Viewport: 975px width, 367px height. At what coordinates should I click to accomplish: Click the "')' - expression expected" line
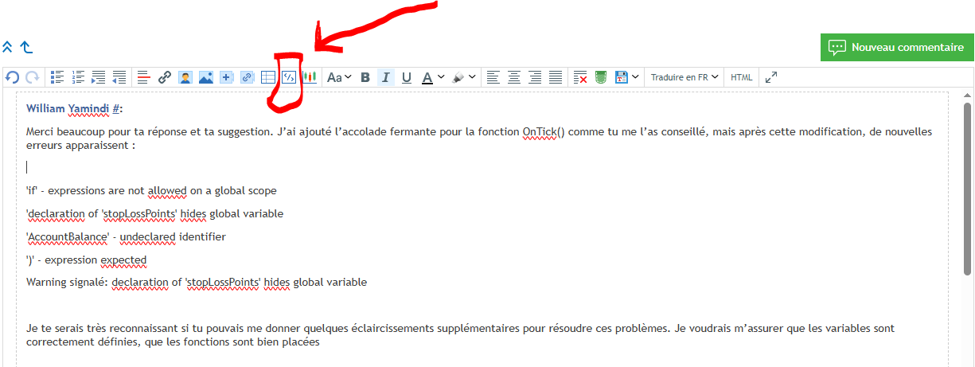point(87,260)
